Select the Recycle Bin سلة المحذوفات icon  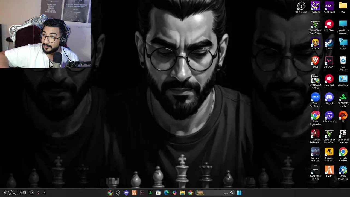(343, 63)
